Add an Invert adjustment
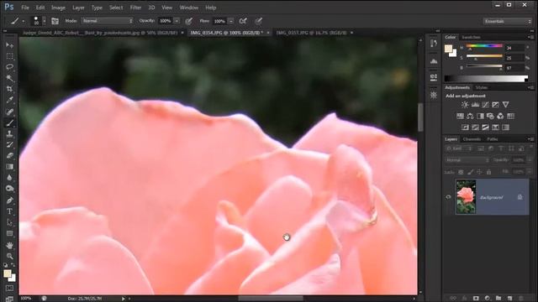 465,128
